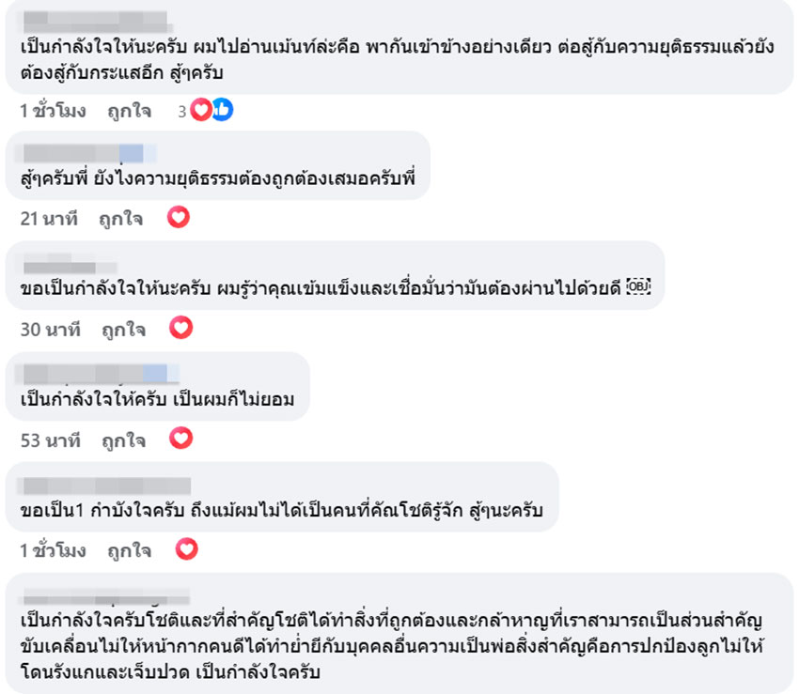Viewport: 799px width, 694px height.
Task: Click the blue thumbs-up reaction icon
Action: [x=222, y=110]
